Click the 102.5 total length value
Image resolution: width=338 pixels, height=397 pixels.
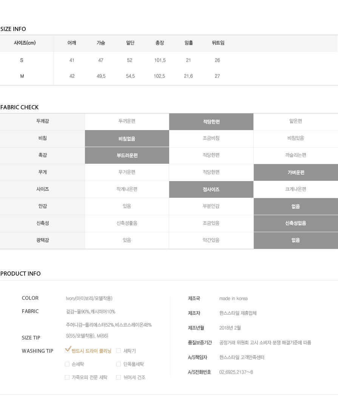point(159,76)
